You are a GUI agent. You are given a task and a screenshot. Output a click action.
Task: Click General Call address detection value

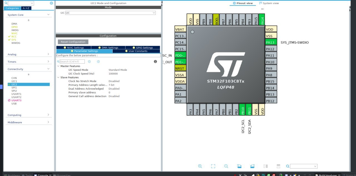coord(114,96)
